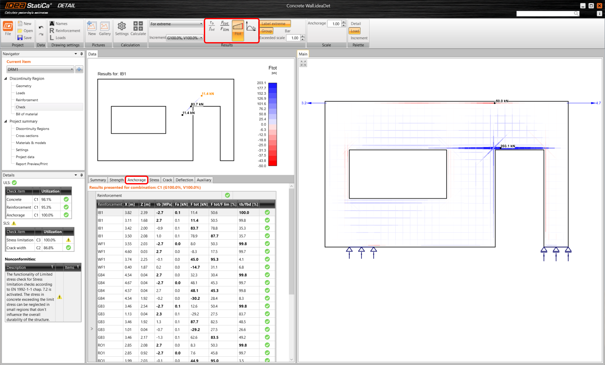The height and width of the screenshot is (365, 605).
Task: Open the pictures Gallery
Action: point(105,28)
